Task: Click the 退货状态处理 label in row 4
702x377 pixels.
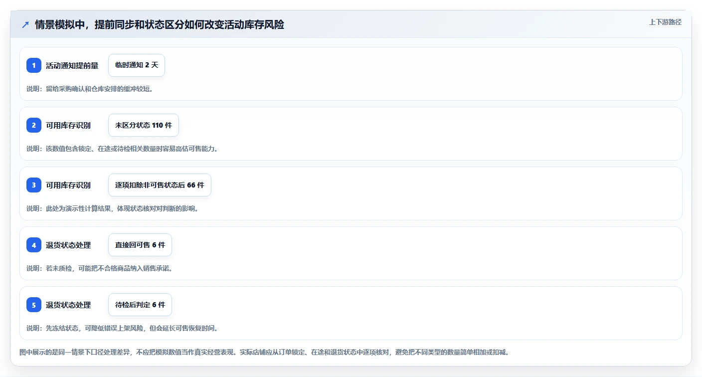Action: point(68,245)
